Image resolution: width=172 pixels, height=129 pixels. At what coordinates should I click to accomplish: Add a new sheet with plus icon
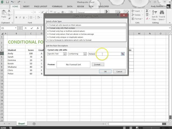(x=34, y=124)
